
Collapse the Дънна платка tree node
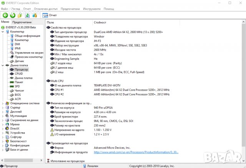[x=2, y=66]
